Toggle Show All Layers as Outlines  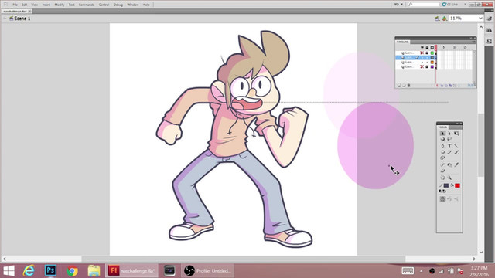point(432,47)
